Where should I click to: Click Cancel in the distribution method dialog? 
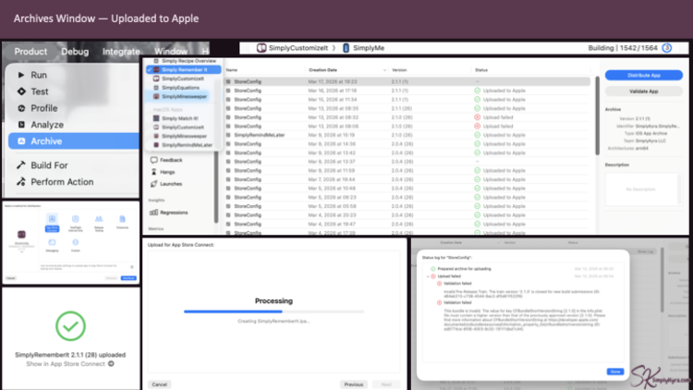(x=10, y=278)
